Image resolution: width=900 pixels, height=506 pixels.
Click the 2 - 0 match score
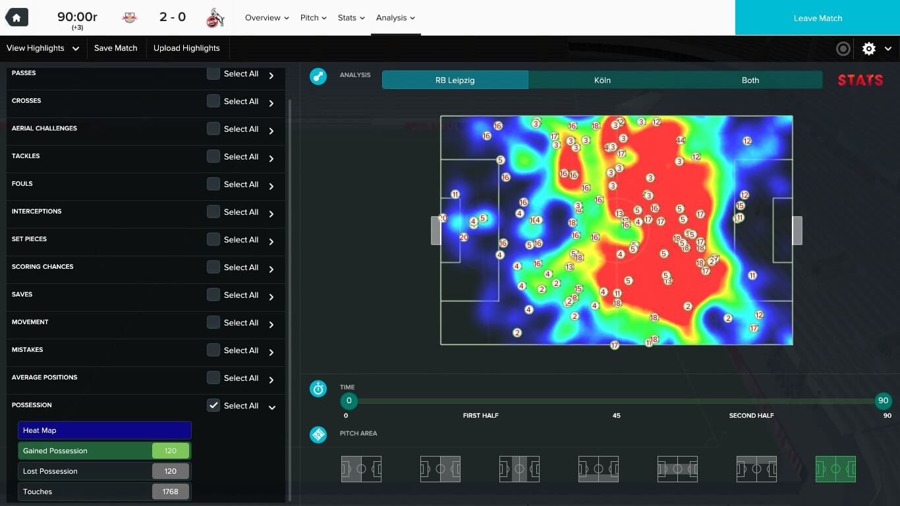click(172, 18)
